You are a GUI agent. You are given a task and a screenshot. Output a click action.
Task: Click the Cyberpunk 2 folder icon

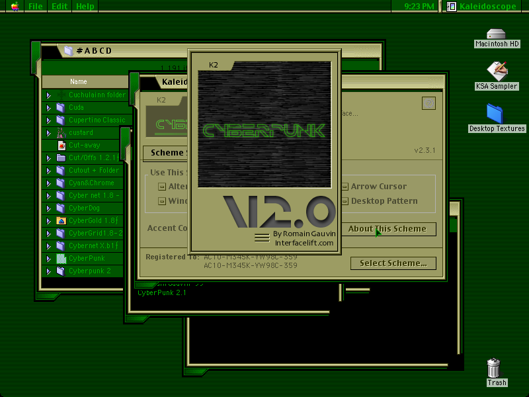61,271
